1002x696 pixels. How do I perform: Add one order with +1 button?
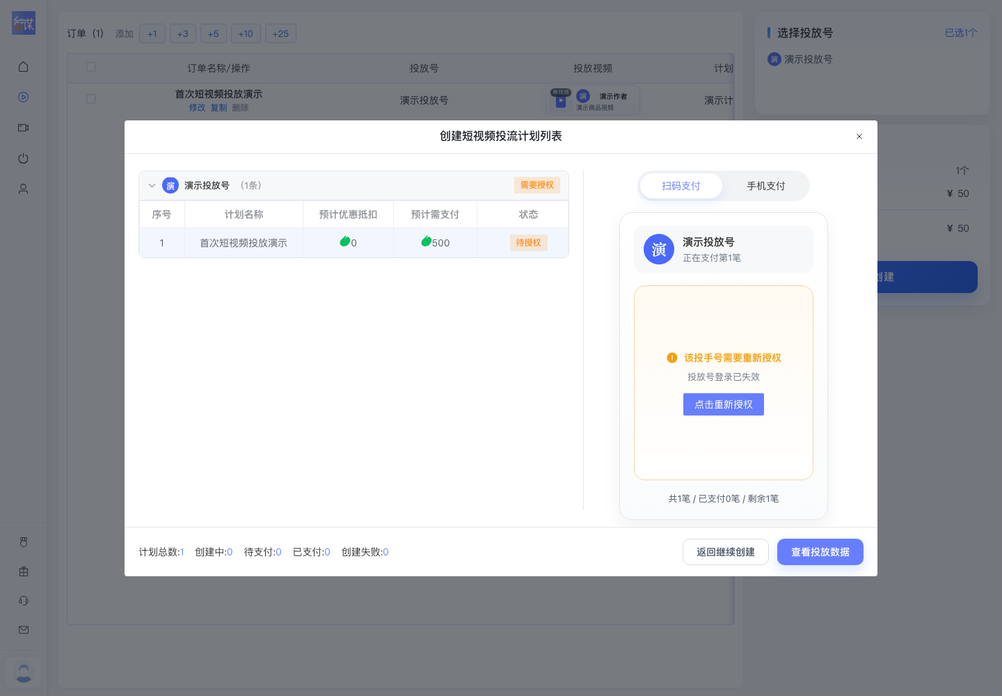[x=152, y=33]
